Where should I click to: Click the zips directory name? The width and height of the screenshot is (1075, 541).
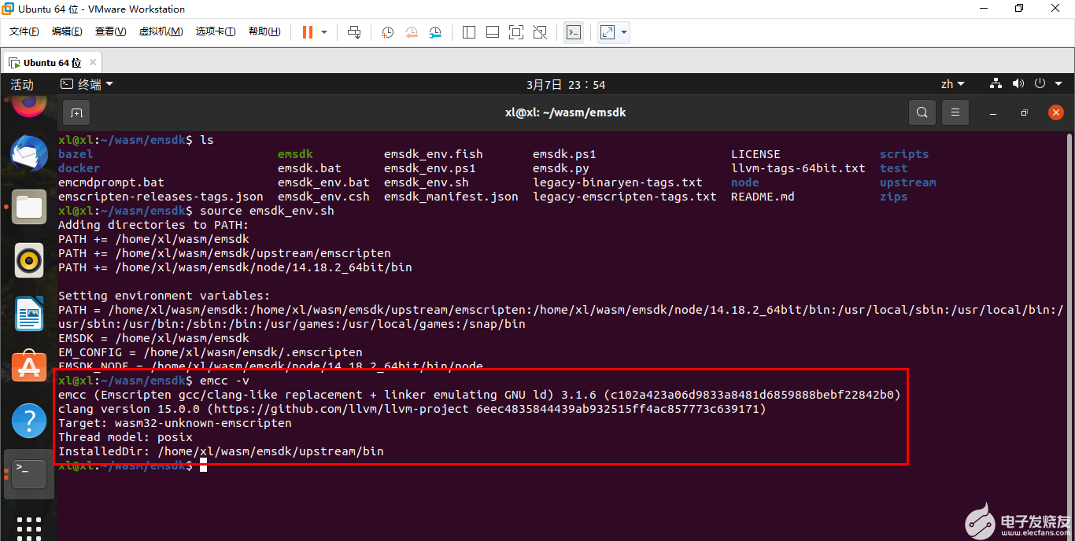point(893,197)
